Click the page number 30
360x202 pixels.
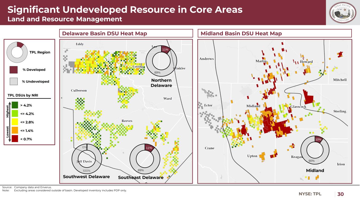tap(341, 194)
